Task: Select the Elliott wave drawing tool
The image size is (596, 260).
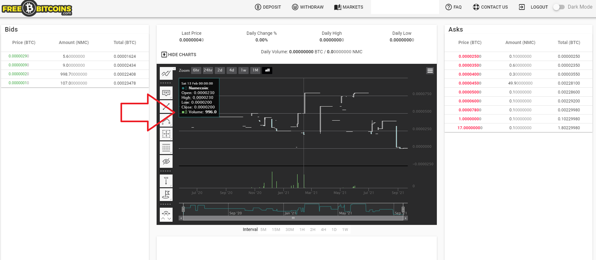Action: [166, 120]
